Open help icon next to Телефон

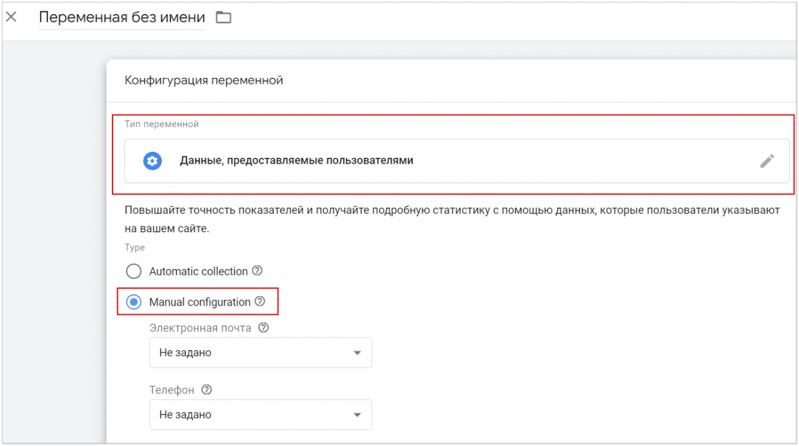pos(206,390)
